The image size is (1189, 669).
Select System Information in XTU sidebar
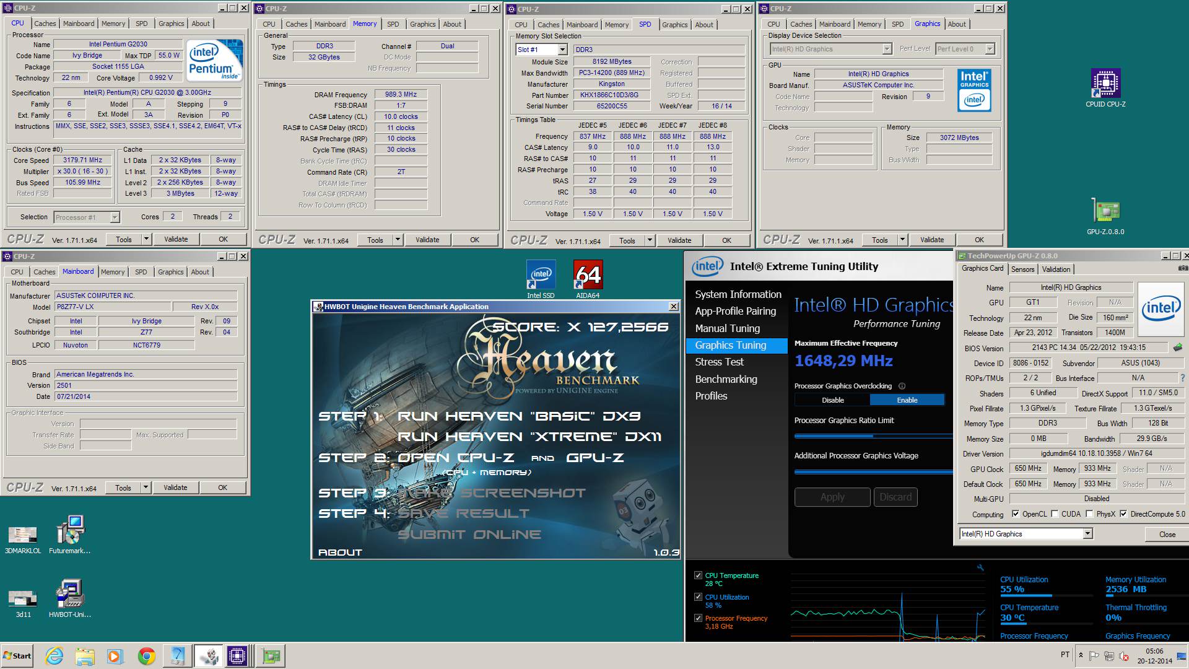coord(737,294)
